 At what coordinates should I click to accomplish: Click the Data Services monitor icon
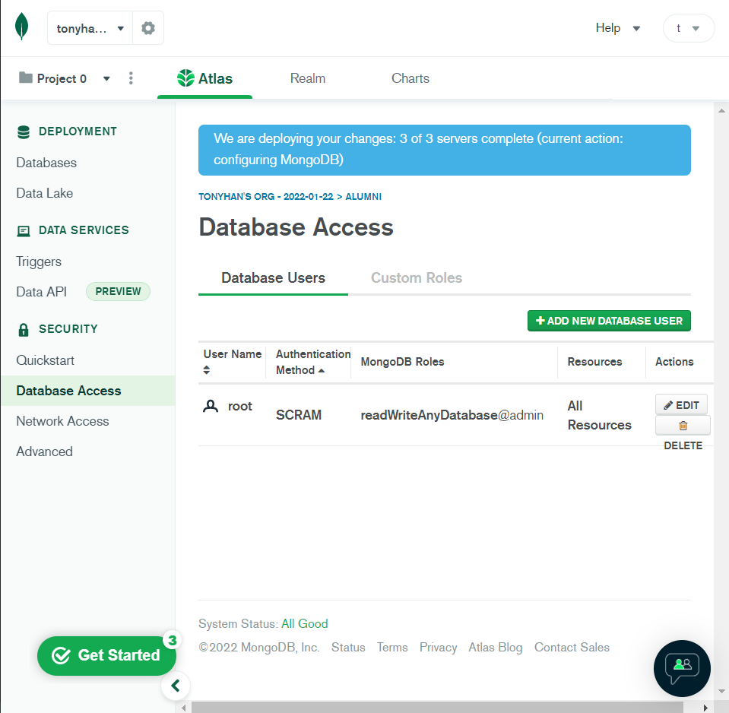(24, 231)
